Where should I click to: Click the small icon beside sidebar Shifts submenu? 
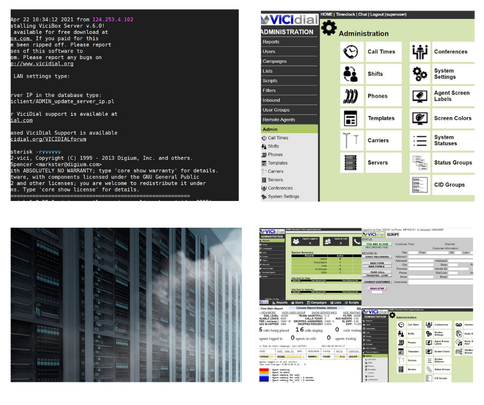264,146
